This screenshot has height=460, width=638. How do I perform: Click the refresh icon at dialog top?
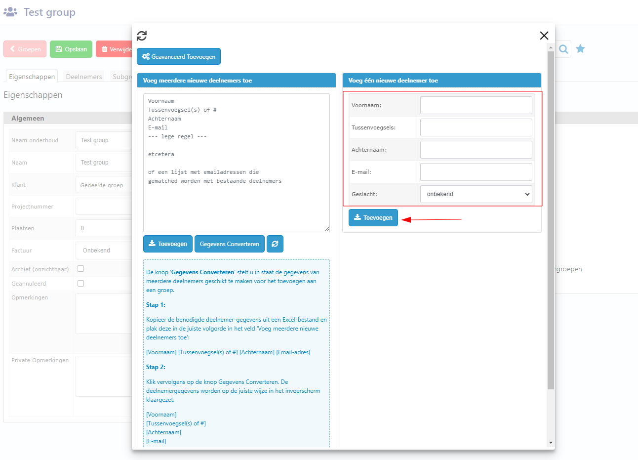pyautogui.click(x=142, y=36)
